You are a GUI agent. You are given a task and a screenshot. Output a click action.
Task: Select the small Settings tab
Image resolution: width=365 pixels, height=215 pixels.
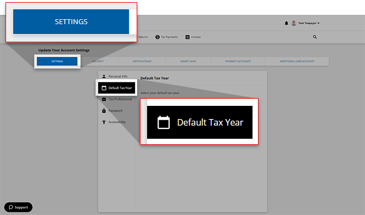click(x=57, y=61)
